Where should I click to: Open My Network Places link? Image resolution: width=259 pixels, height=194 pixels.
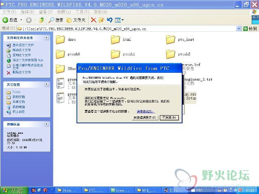[x=19, y=112]
